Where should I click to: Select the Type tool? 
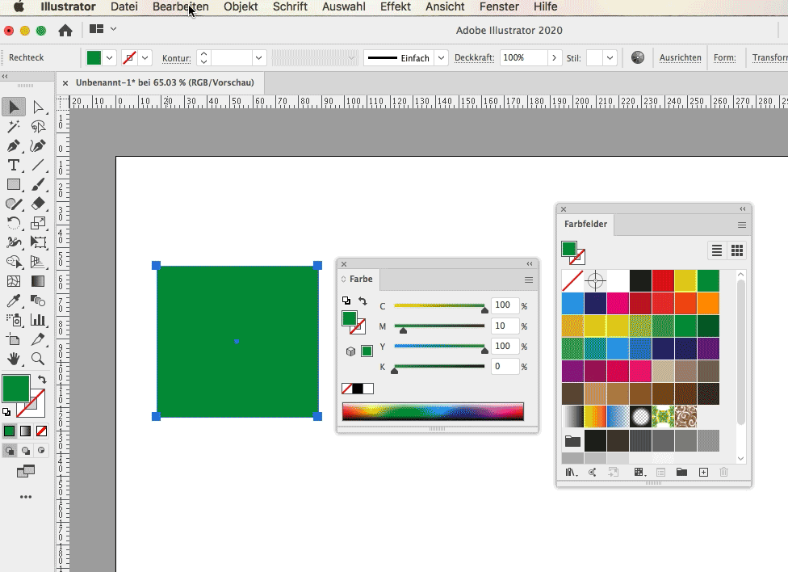tap(14, 166)
